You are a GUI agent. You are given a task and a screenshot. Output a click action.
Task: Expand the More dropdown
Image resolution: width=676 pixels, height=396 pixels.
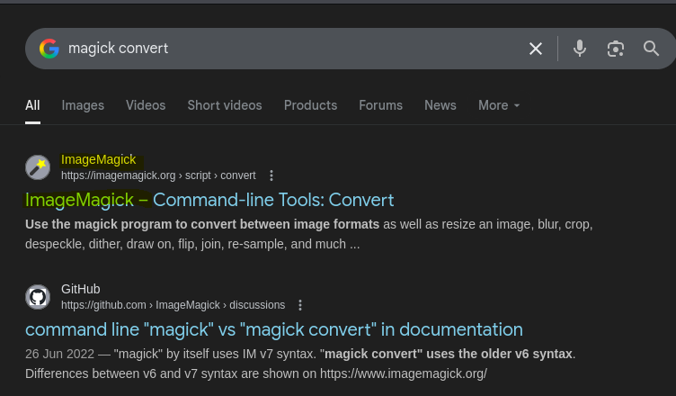(499, 105)
